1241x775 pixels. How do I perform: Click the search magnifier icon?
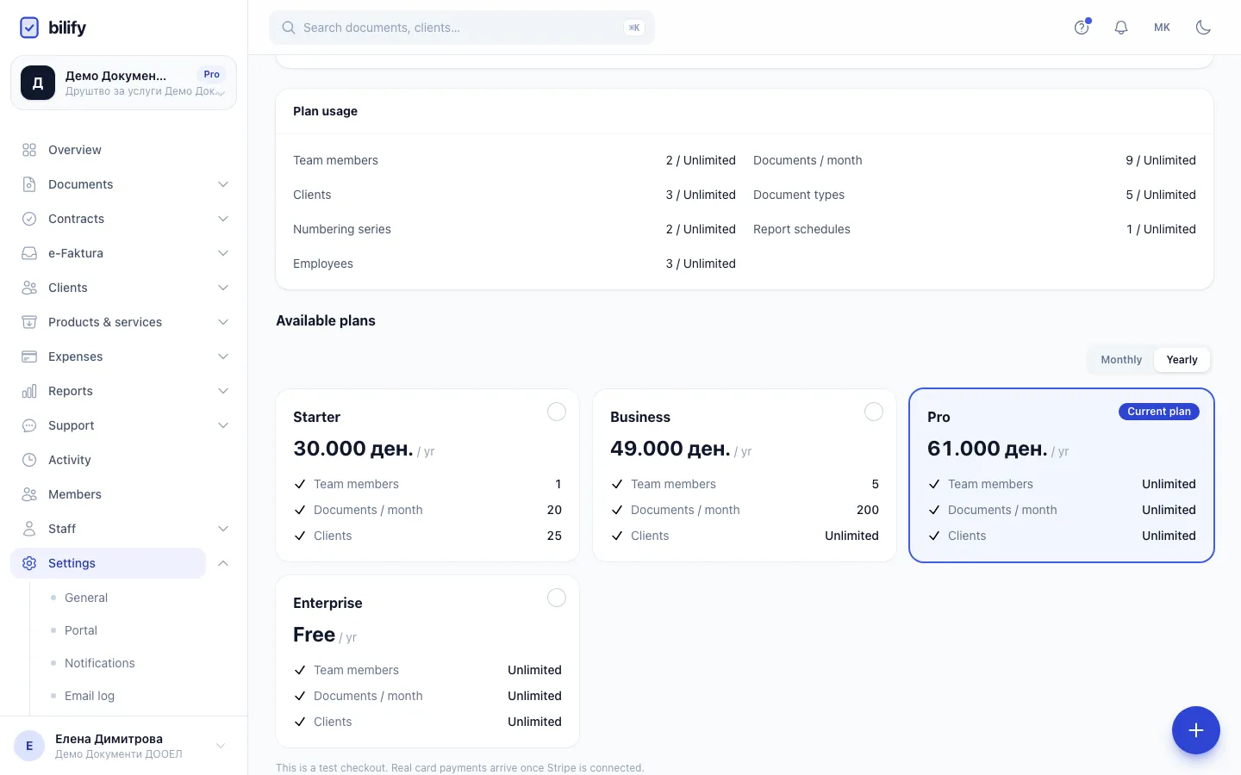289,28
